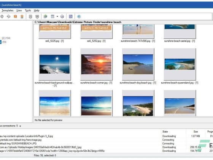Viewport: 213px width, 160px height.
Task: Click the 'No file selected for preview' label
Action: coord(49,120)
